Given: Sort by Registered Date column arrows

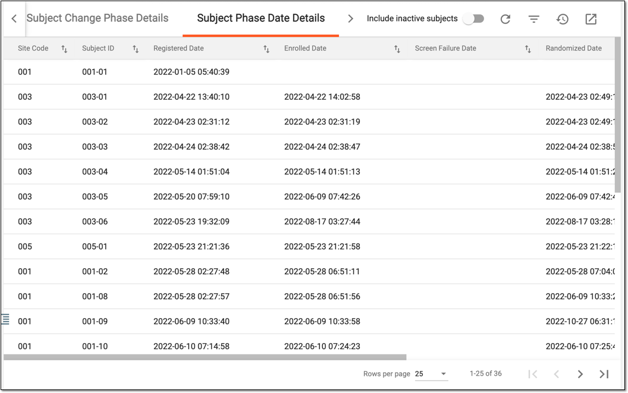Looking at the screenshot, I should (266, 49).
